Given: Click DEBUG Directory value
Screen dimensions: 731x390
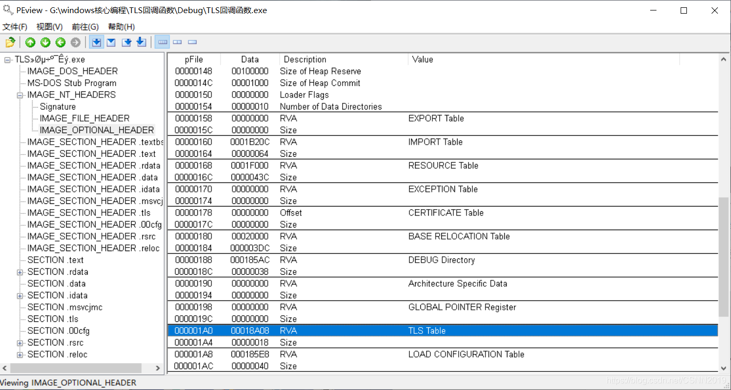Looking at the screenshot, I should pos(441,260).
